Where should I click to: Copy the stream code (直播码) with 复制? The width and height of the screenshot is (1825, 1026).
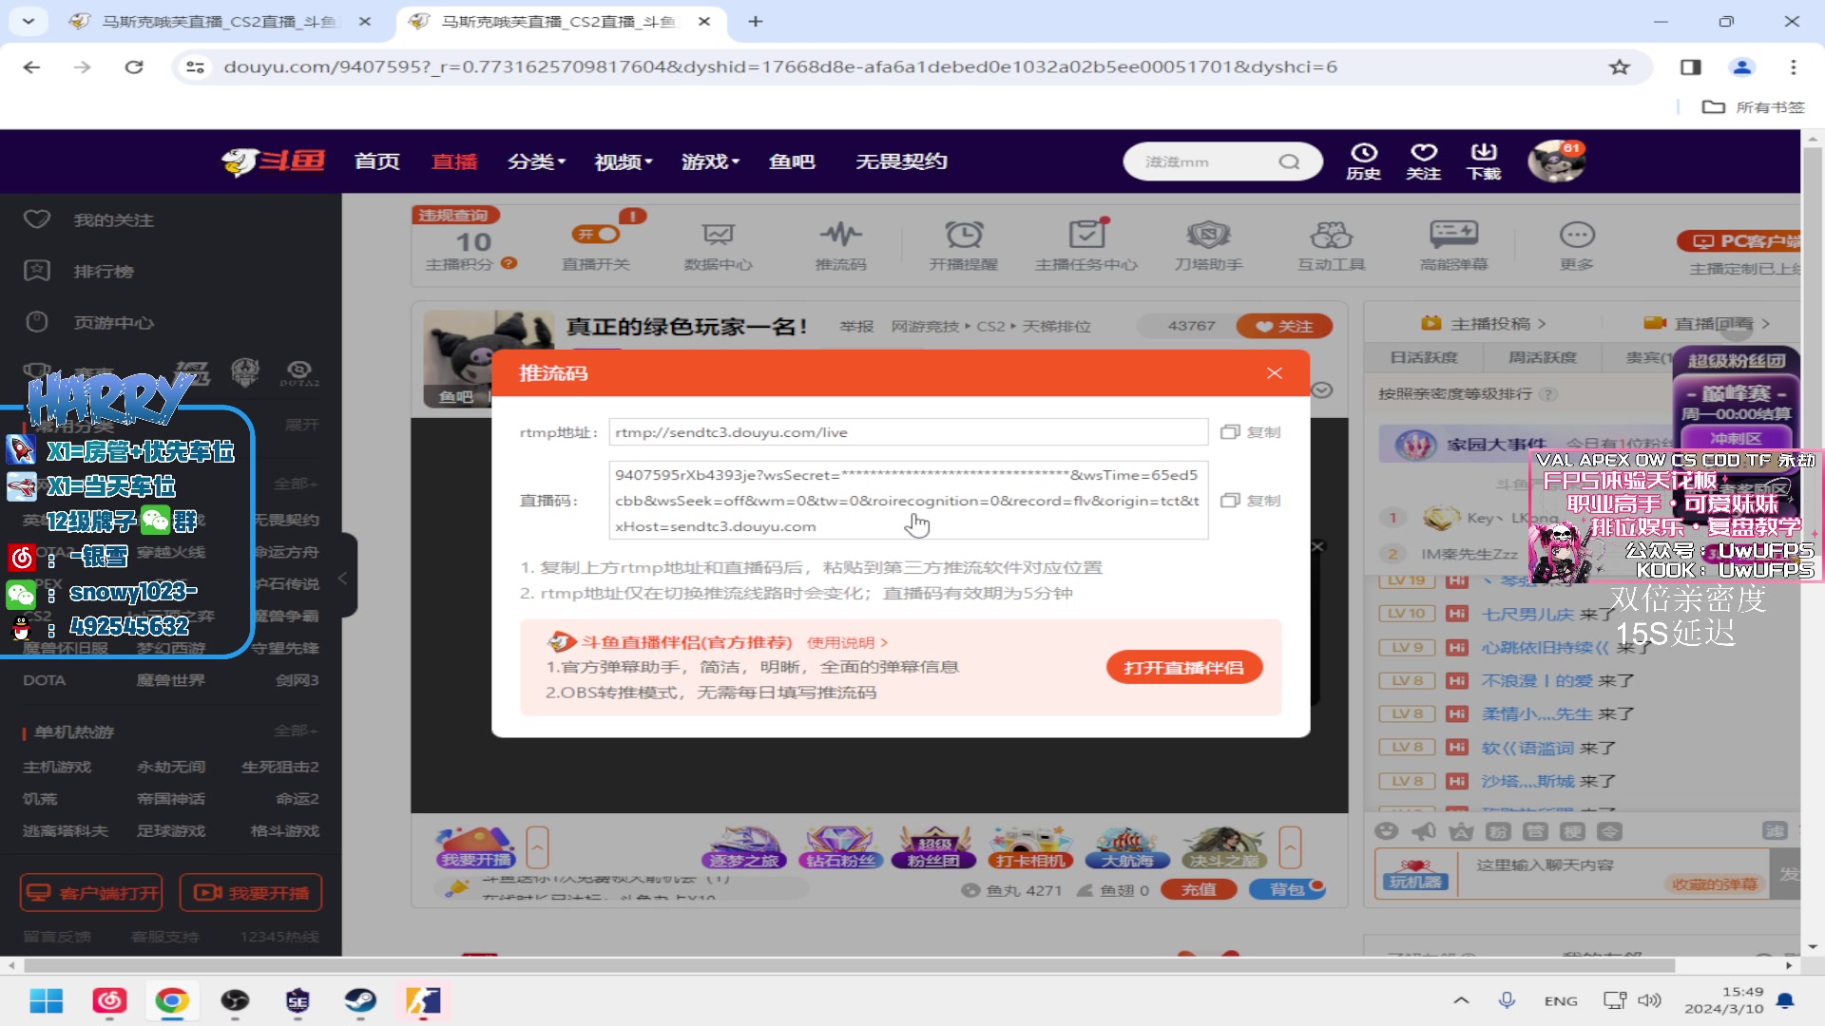tap(1251, 501)
